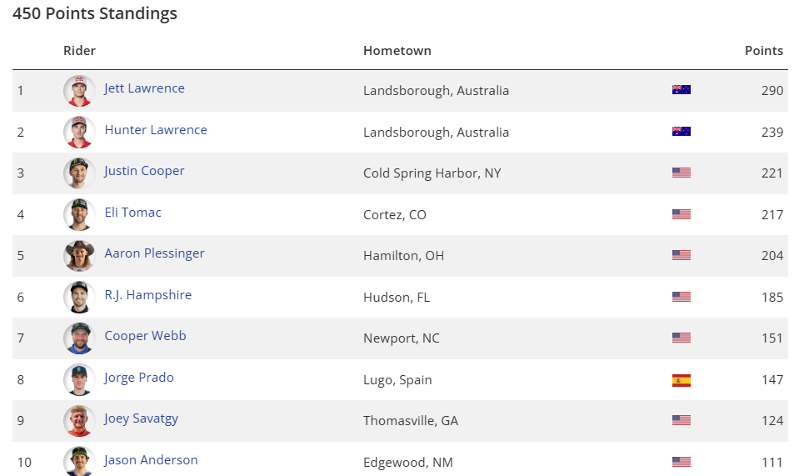Click the US flag in Eli Tomac's row

682,214
